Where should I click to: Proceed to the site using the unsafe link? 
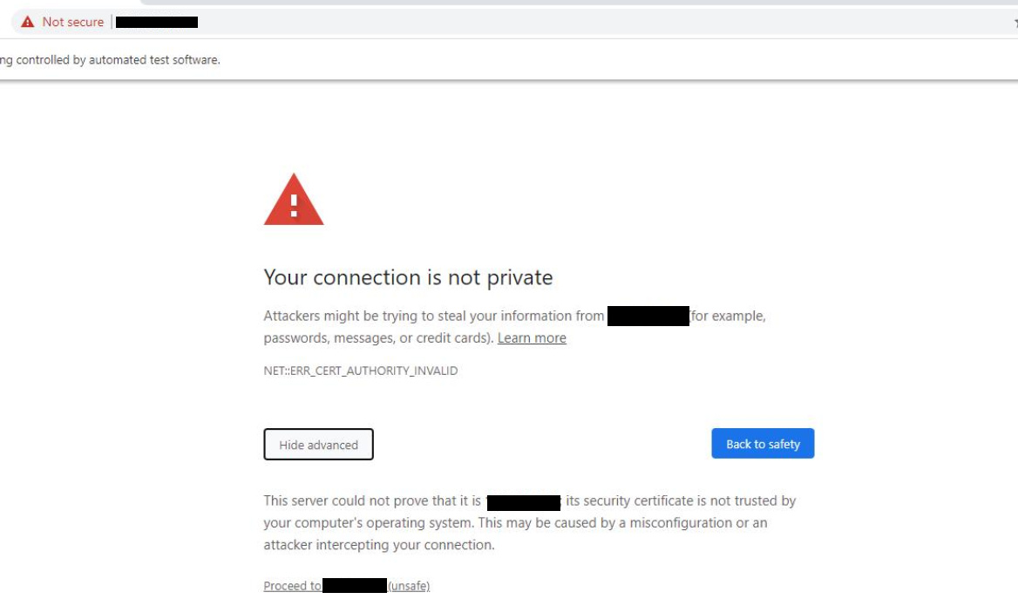pyautogui.click(x=345, y=585)
